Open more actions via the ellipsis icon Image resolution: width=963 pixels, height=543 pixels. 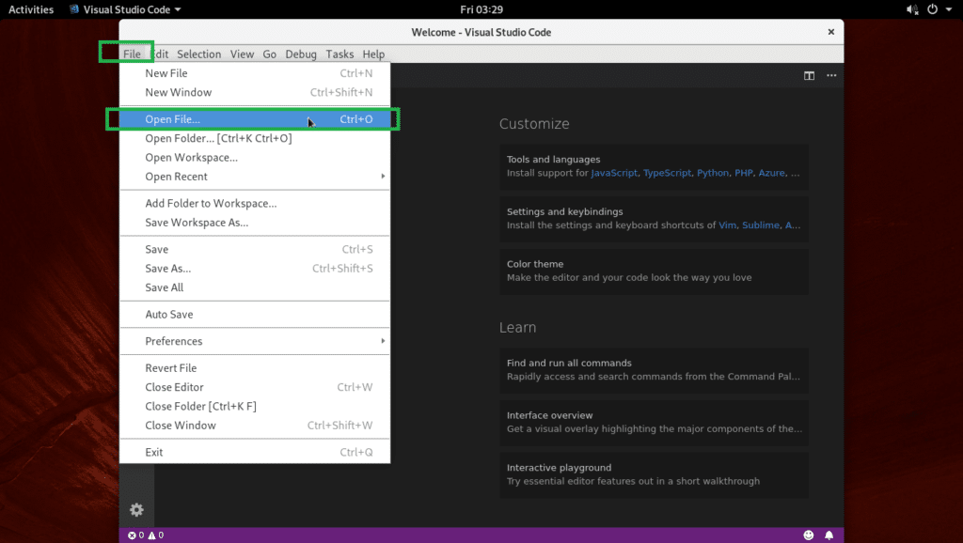click(x=831, y=76)
